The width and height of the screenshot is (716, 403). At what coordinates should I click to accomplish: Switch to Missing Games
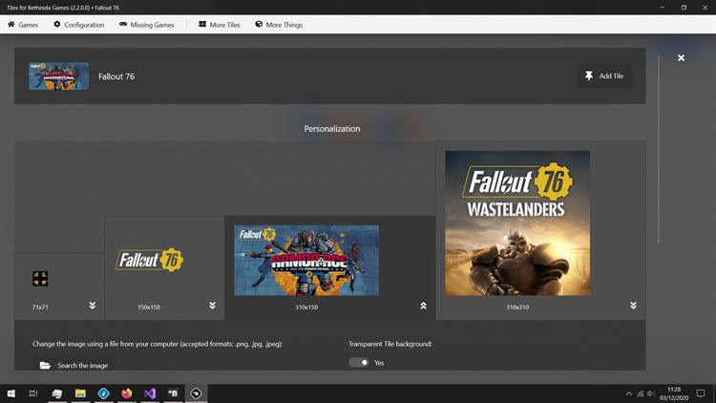pos(147,25)
